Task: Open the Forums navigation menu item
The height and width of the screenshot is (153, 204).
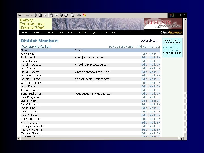Action: tap(38, 33)
